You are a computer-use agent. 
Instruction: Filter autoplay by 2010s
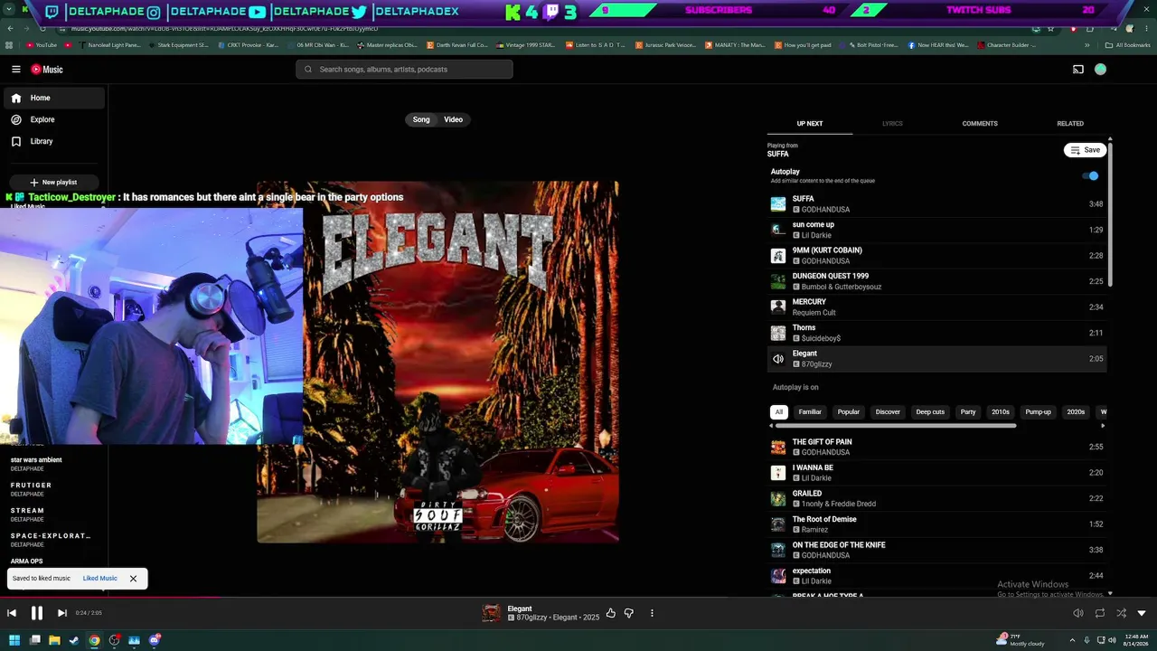(x=1001, y=412)
